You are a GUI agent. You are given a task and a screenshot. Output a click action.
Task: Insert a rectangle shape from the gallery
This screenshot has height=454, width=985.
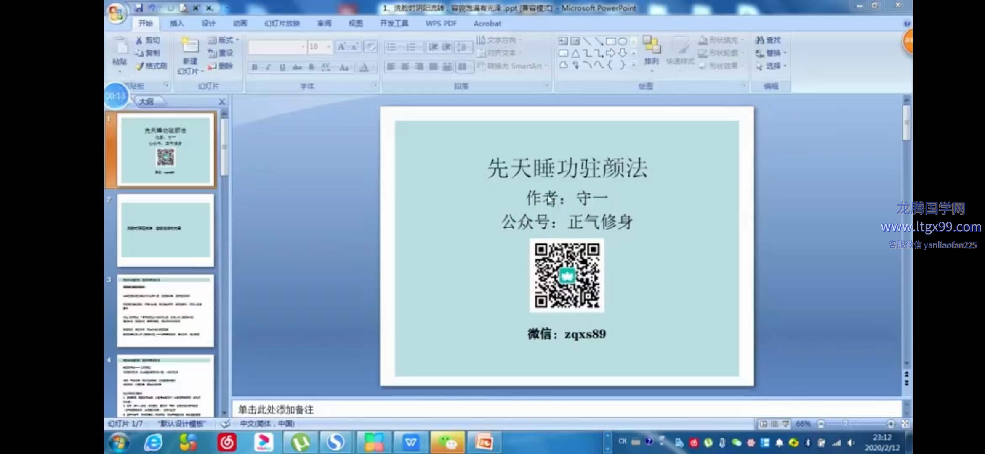[610, 41]
